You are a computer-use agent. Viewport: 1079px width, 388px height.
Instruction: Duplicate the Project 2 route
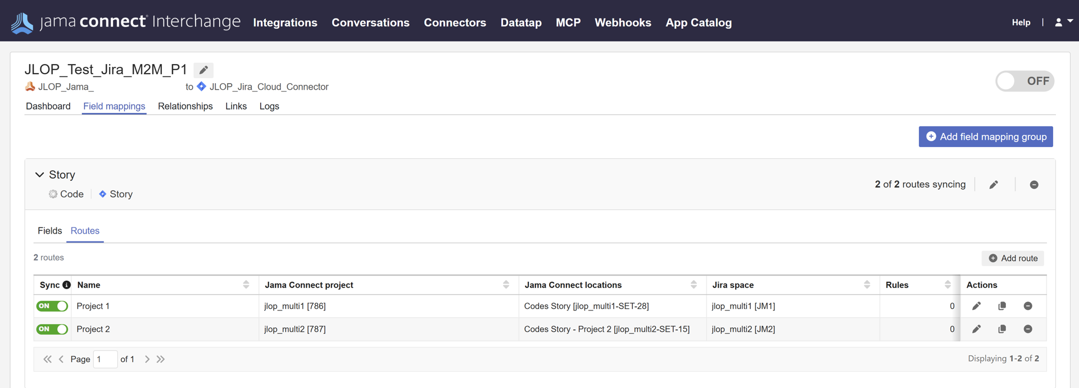[x=1002, y=329]
